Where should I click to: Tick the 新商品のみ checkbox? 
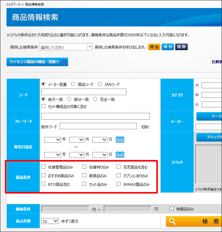tap(84, 176)
